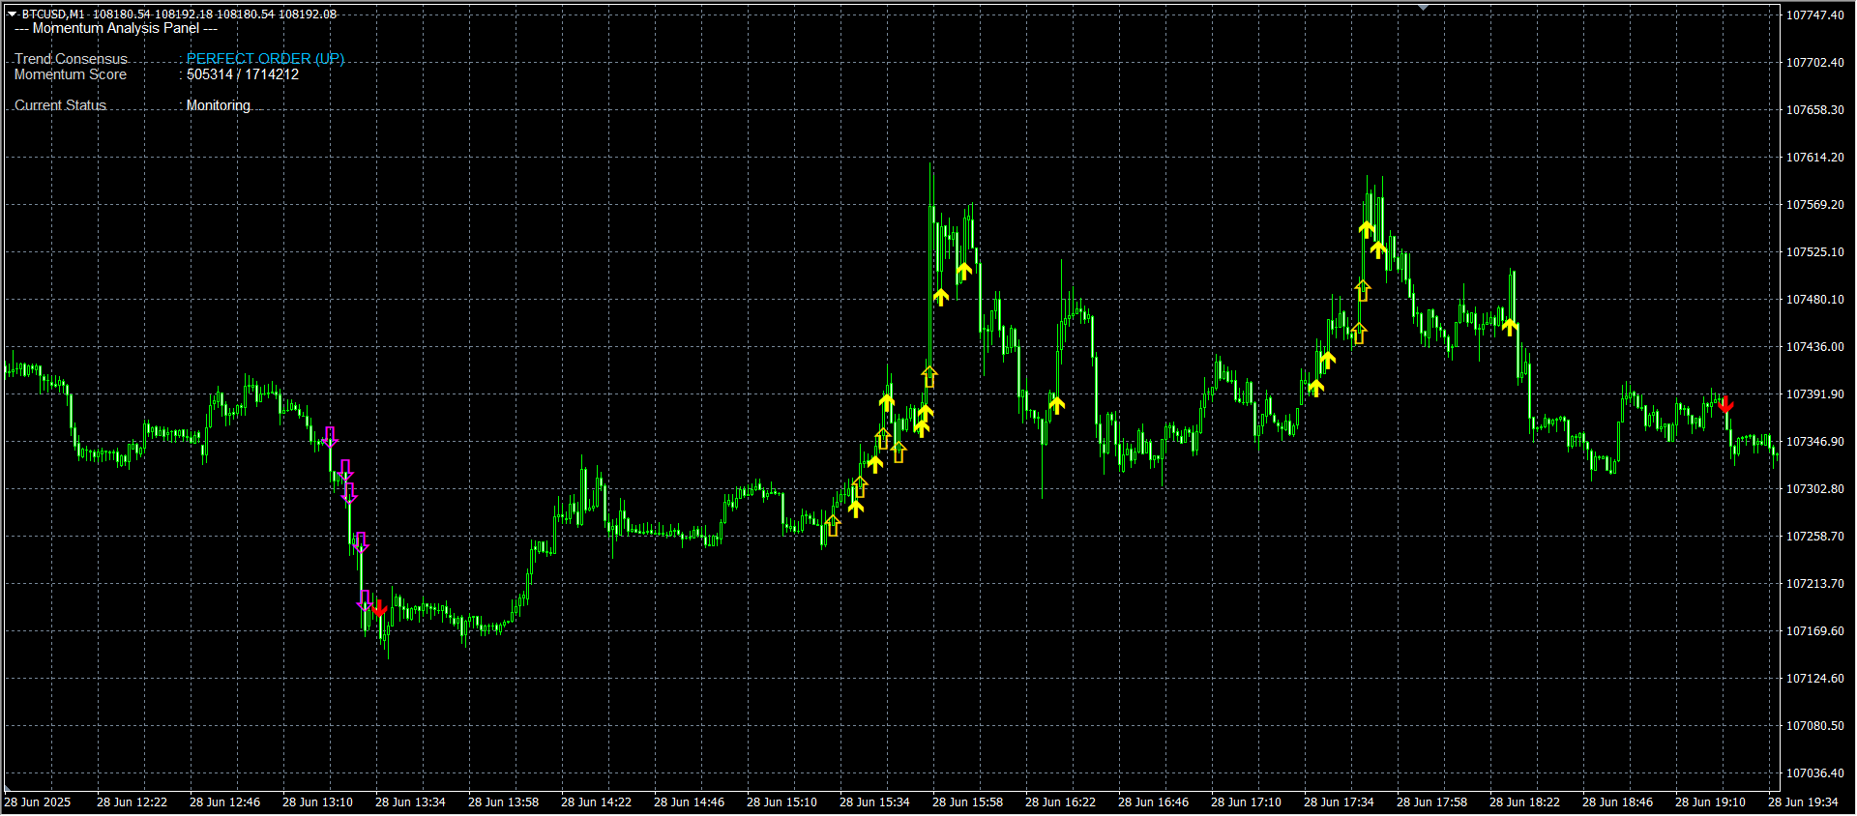Click the isolated yellow up arrow near 16:22
This screenshot has height=816, width=1857.
click(x=1056, y=405)
